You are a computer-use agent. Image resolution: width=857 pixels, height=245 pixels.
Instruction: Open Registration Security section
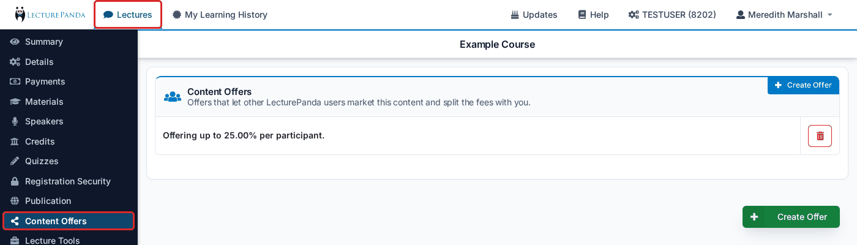pyautogui.click(x=69, y=181)
